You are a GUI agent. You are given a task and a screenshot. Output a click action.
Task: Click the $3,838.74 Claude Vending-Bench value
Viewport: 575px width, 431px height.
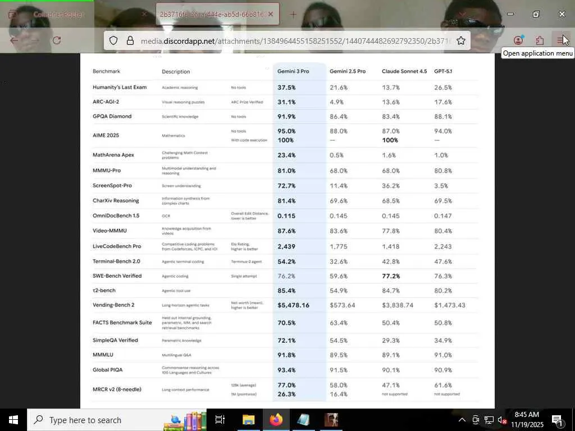point(398,305)
